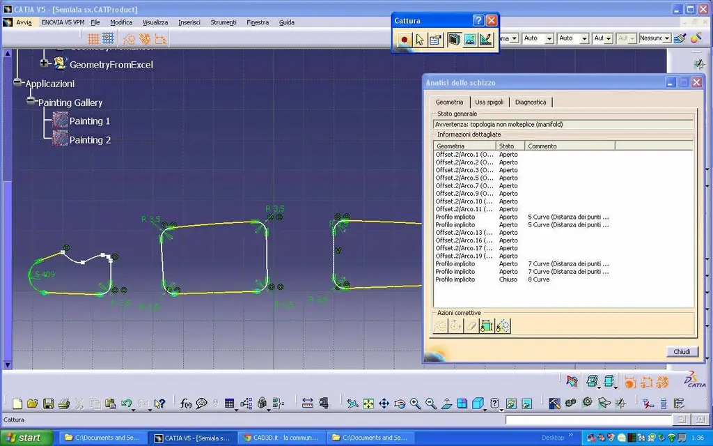The height and width of the screenshot is (446, 713).
Task: Select the Offset.2/Arco.13 row
Action: 563,233
